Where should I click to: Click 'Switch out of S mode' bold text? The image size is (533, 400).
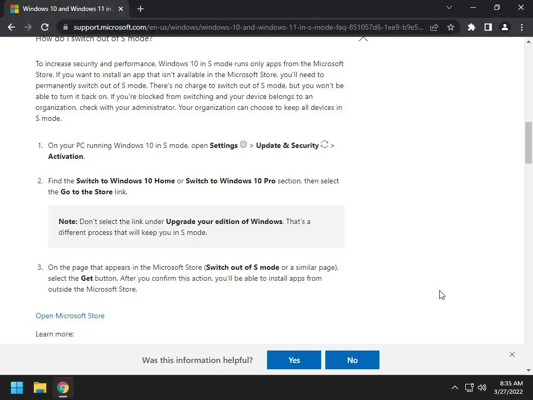click(x=243, y=267)
